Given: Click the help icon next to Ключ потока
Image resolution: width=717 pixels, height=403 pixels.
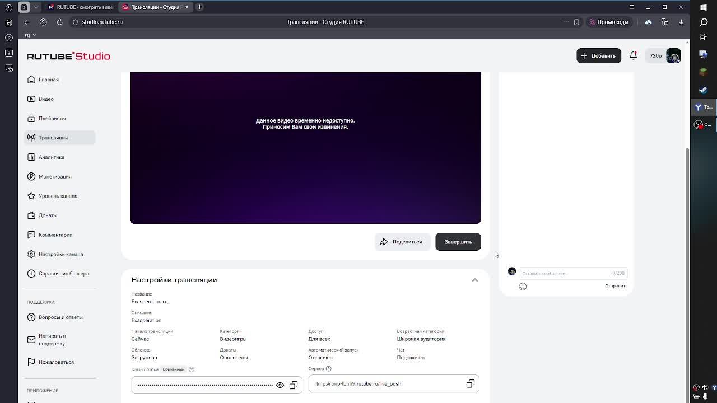Looking at the screenshot, I should point(192,369).
